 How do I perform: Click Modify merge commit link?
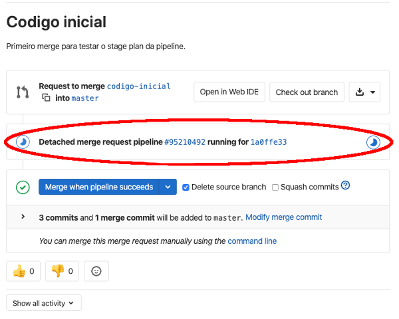click(x=284, y=217)
